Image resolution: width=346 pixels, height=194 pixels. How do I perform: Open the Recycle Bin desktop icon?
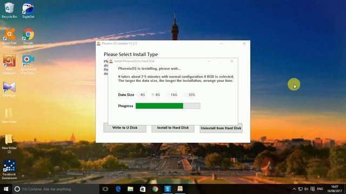click(9, 10)
